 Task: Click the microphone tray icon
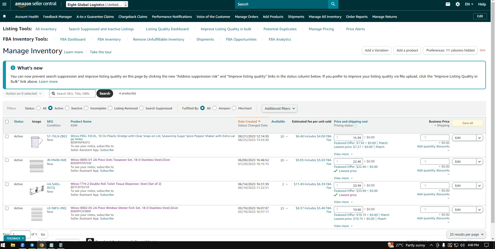coord(444,245)
